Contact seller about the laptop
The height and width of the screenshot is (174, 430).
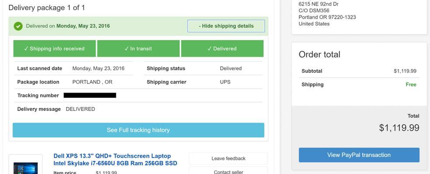tap(229, 171)
